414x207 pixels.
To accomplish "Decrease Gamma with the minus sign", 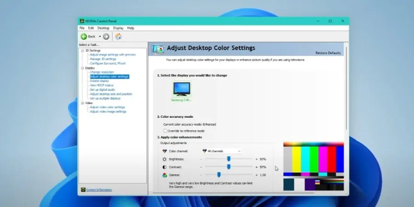I will (201, 175).
